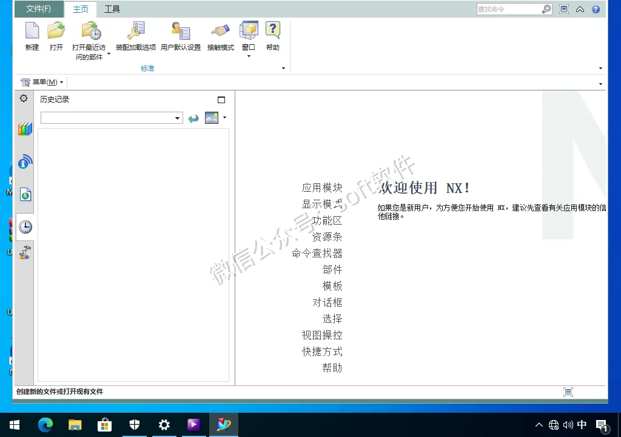Screen dimensions: 621x437
Task: Show hidden tray icons chevron
Action: [x=539, y=425]
